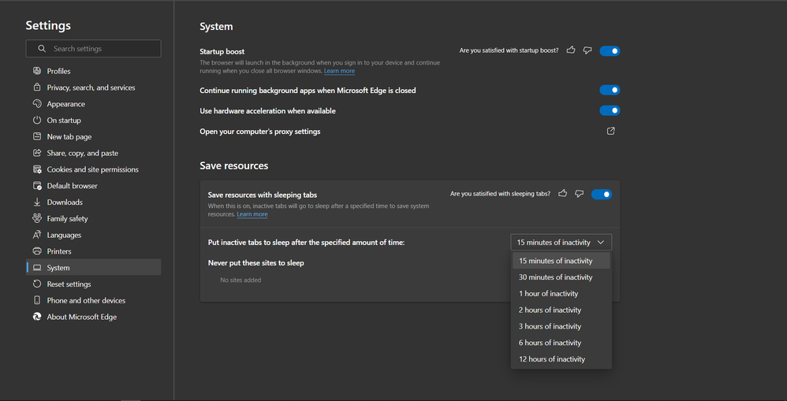Choose 2 hours of inactivity option
Screen dimensions: 787x401
pos(550,310)
